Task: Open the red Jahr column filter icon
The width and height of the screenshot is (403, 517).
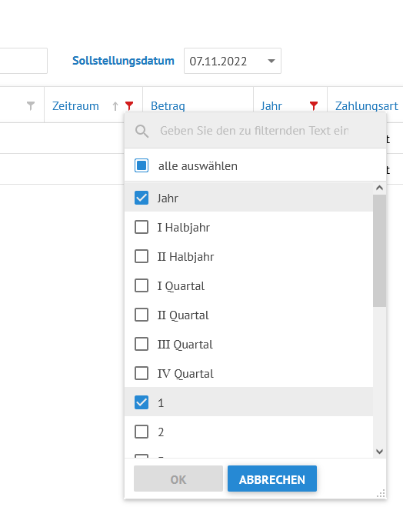Action: point(314,106)
